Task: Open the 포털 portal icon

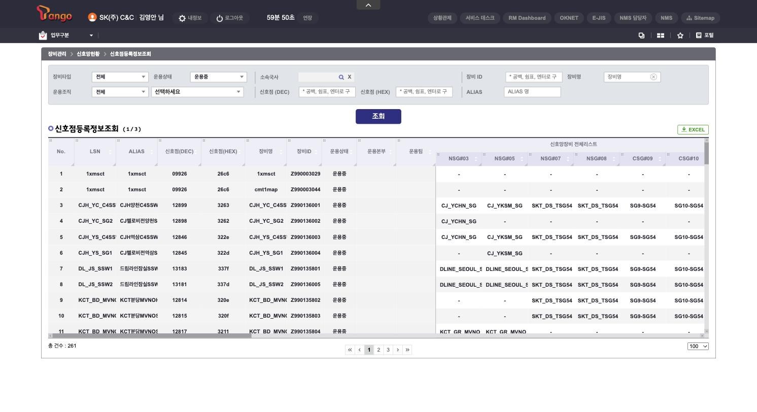Action: [699, 35]
